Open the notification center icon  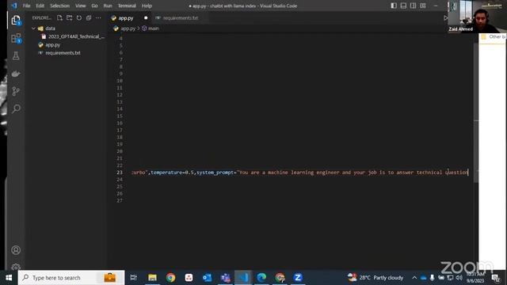pyautogui.click(x=496, y=278)
